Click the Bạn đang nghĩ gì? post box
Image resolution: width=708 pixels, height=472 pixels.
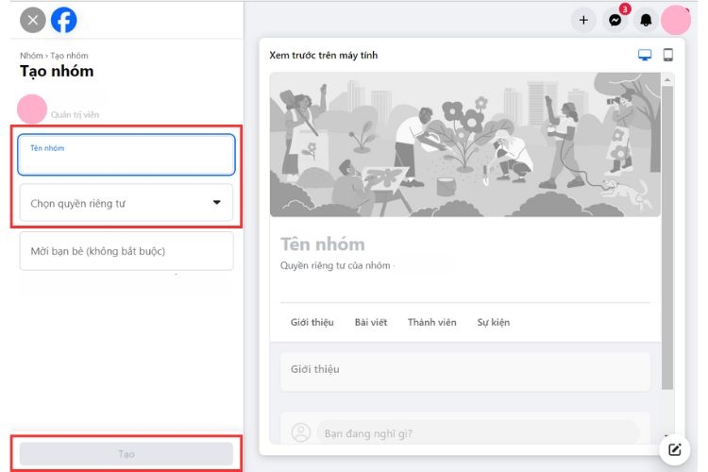click(478, 433)
